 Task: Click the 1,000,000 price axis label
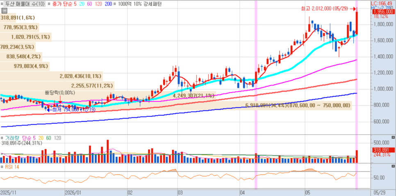[x=383, y=89]
